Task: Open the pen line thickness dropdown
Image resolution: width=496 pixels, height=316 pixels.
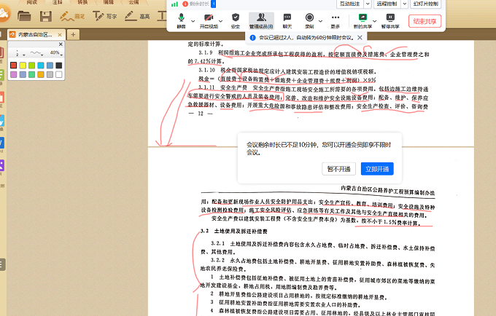Action: 18,53
